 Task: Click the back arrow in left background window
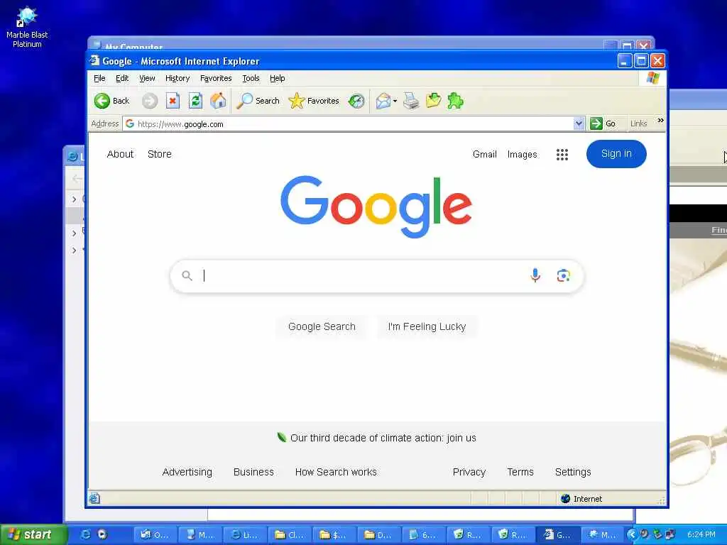point(77,178)
